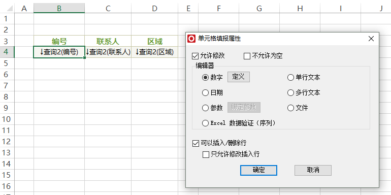
Task: Select column C header
Action: point(108,9)
